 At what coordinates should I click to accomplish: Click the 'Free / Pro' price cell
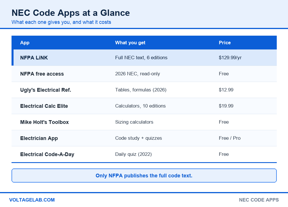[x=230, y=138]
